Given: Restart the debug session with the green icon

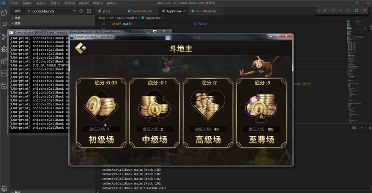Looking at the screenshot, I should [356, 11].
